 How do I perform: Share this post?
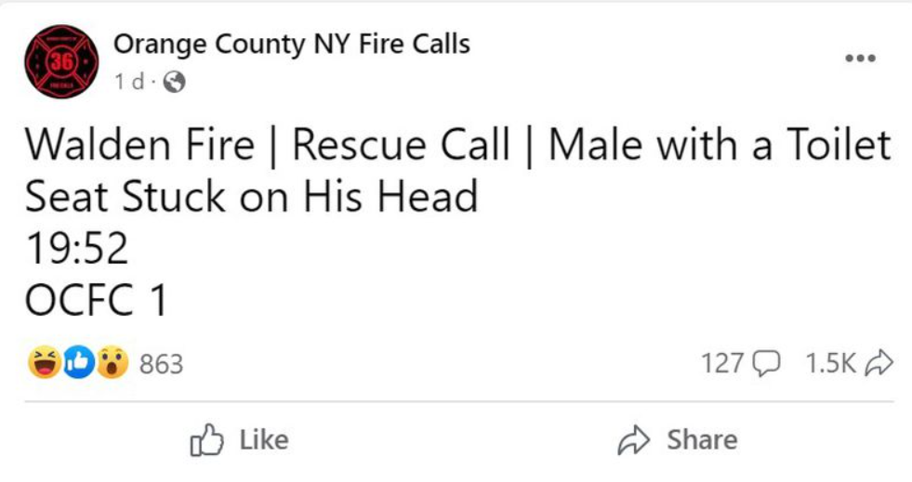pos(678,440)
